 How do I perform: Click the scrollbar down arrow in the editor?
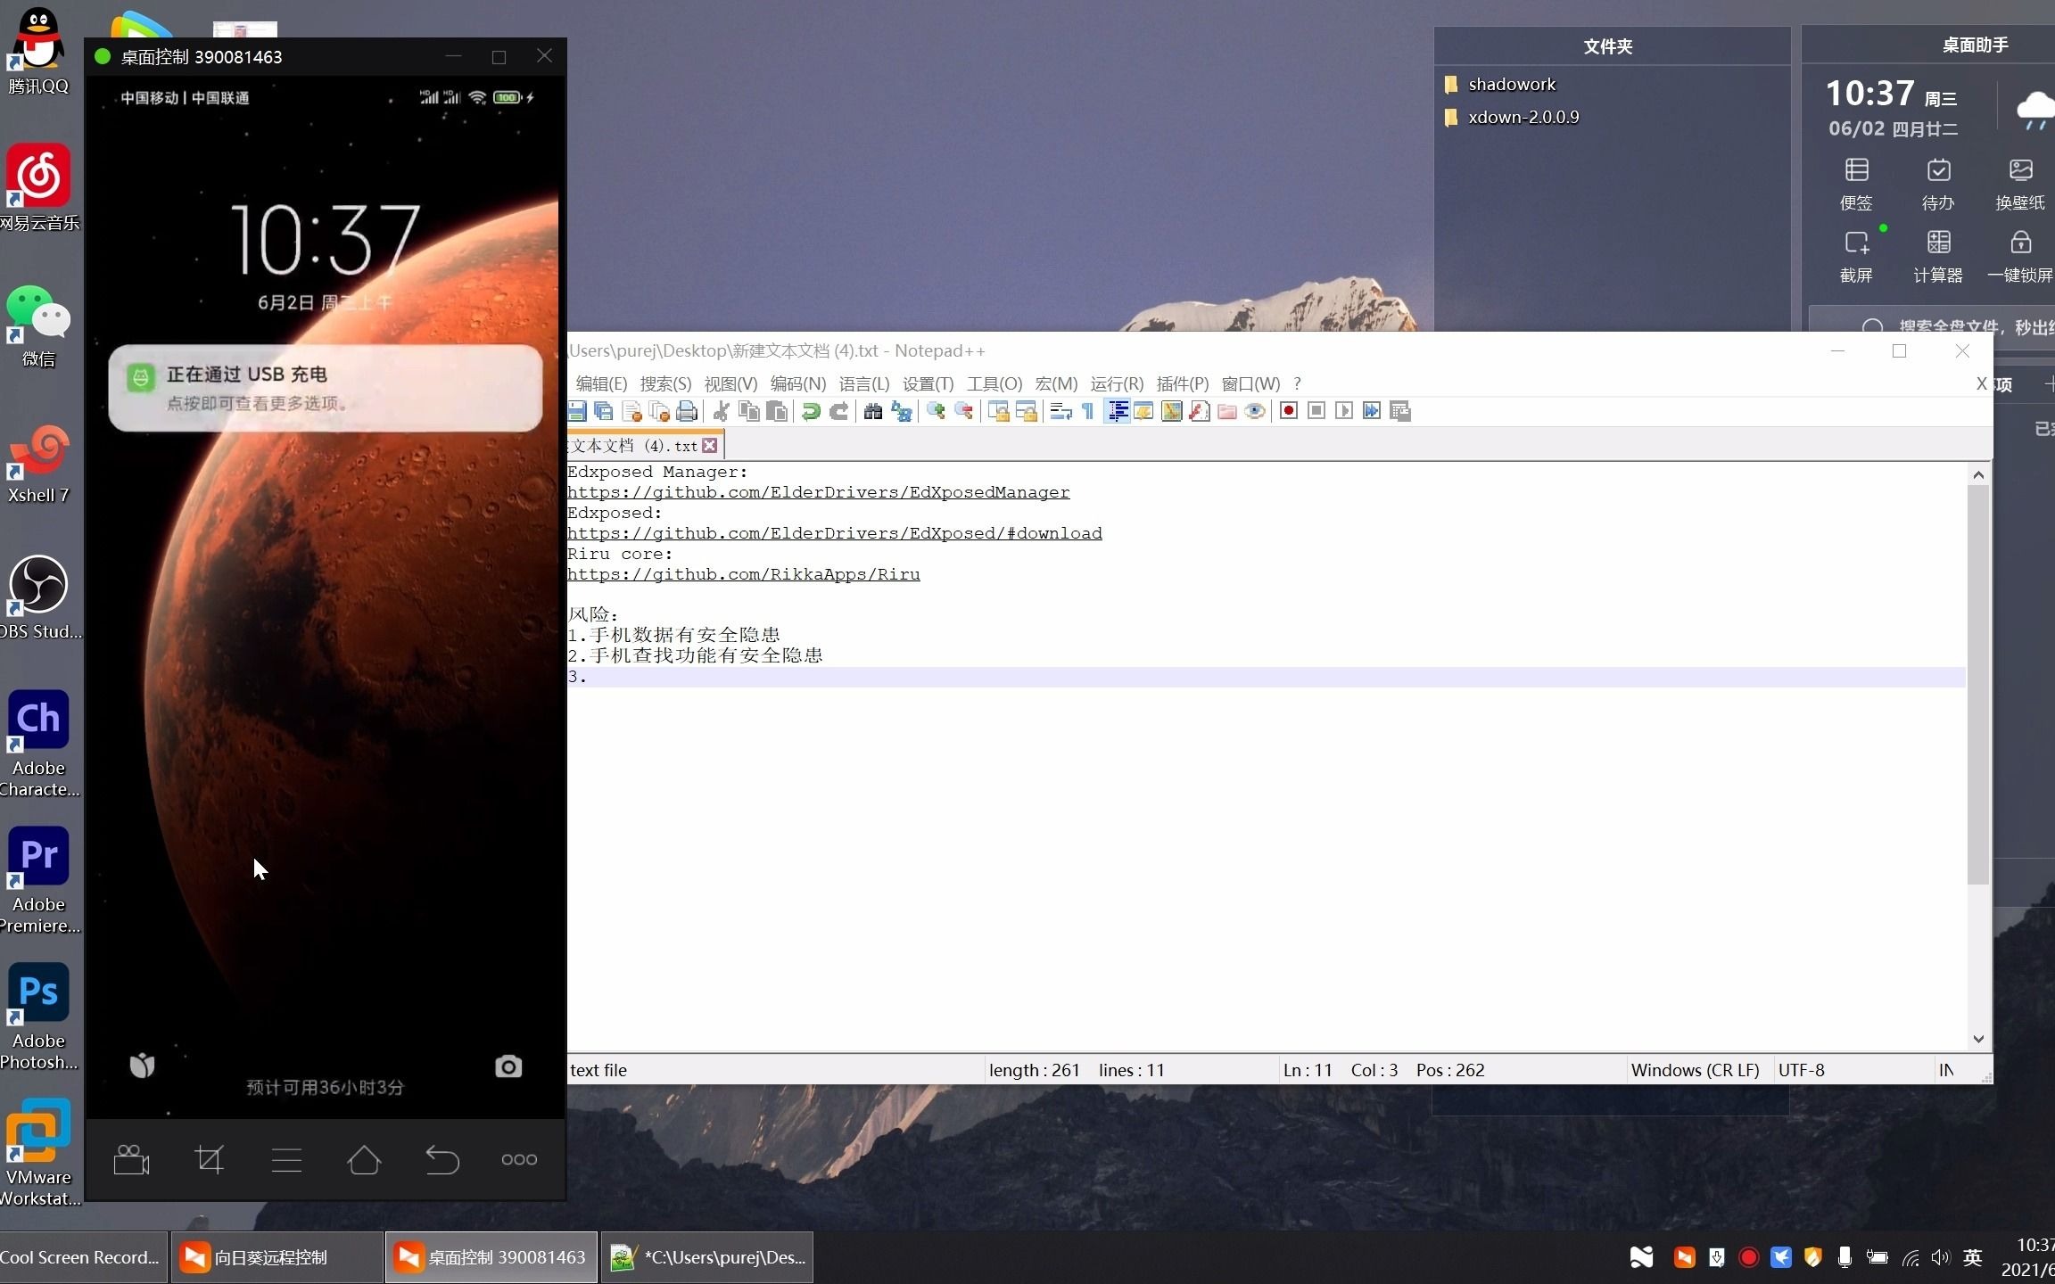1978,1039
